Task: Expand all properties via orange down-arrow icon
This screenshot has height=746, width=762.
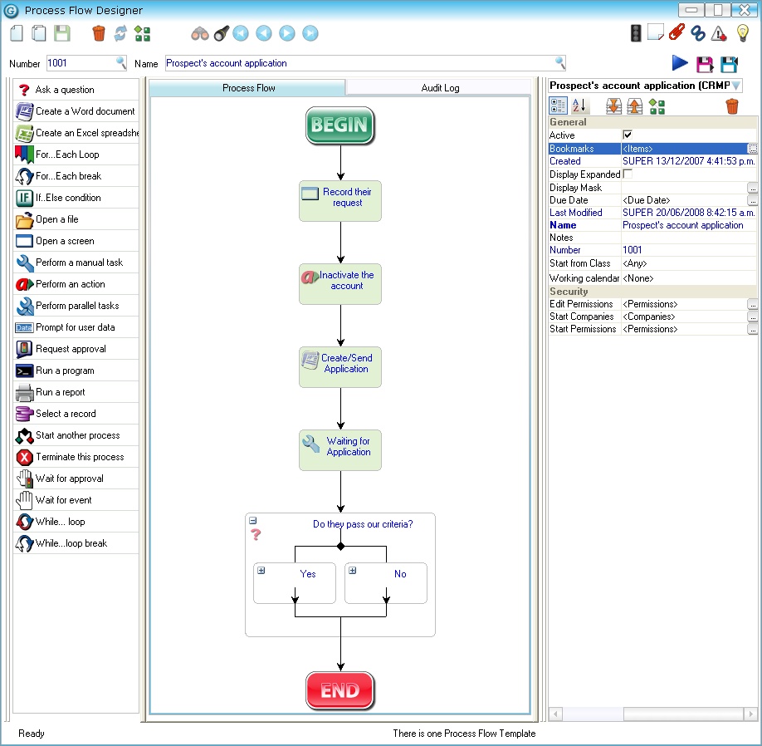Action: 613,106
